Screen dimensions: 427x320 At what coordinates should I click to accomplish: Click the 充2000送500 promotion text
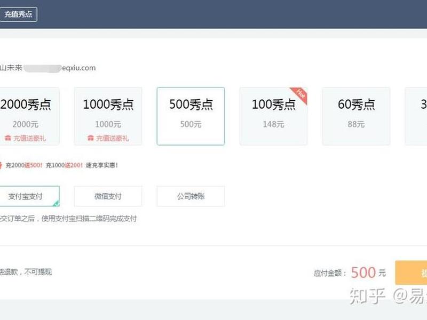24,165
